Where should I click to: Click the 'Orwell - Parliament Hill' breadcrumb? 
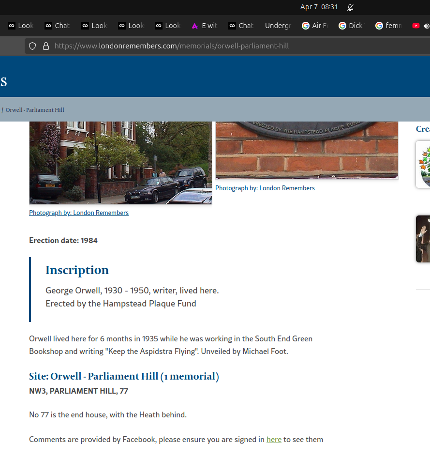tap(35, 110)
